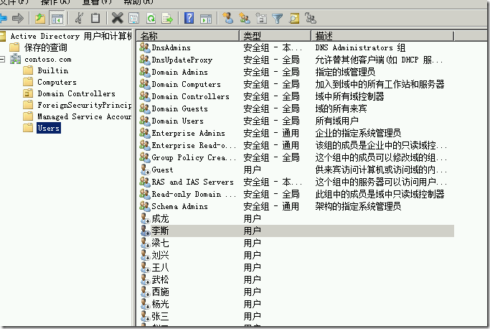Screen dimensions: 490x329
Task: Select the user 梁七
Action: pos(296,243)
